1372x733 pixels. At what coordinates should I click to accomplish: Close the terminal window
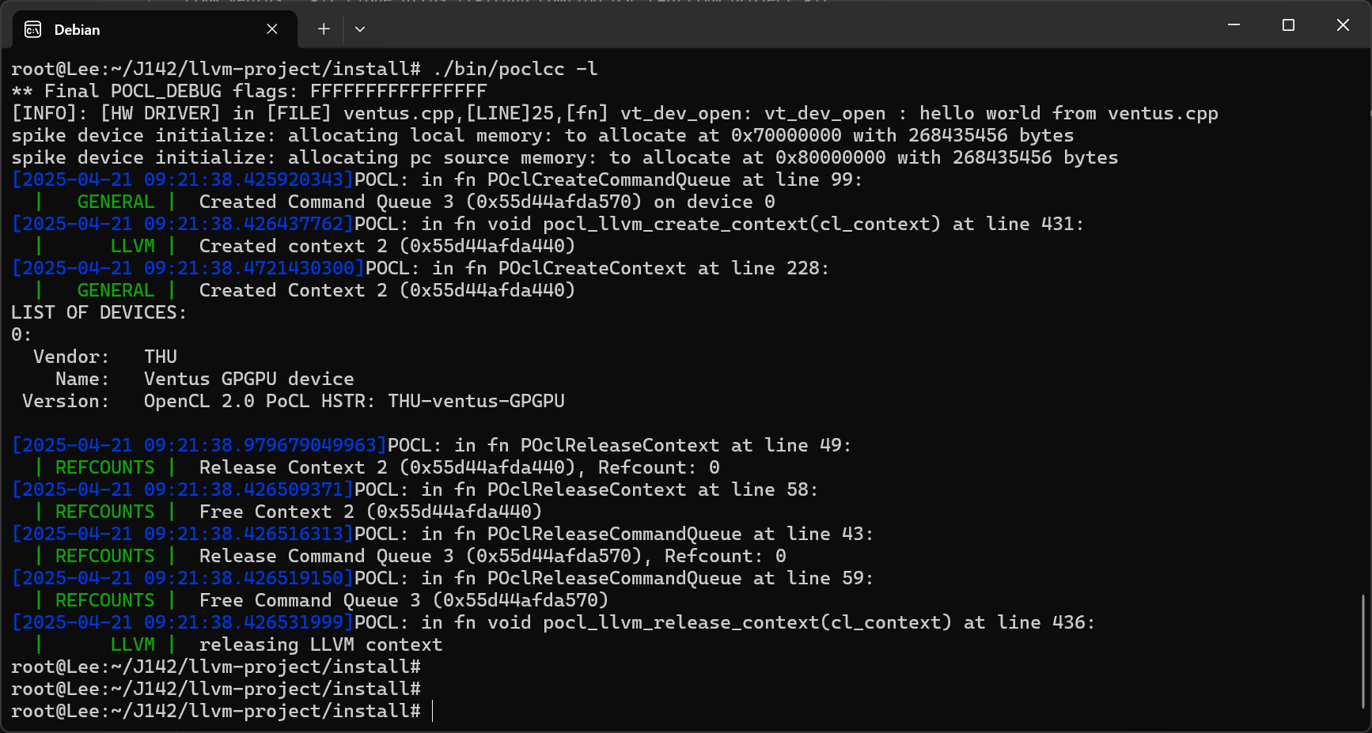point(1343,25)
